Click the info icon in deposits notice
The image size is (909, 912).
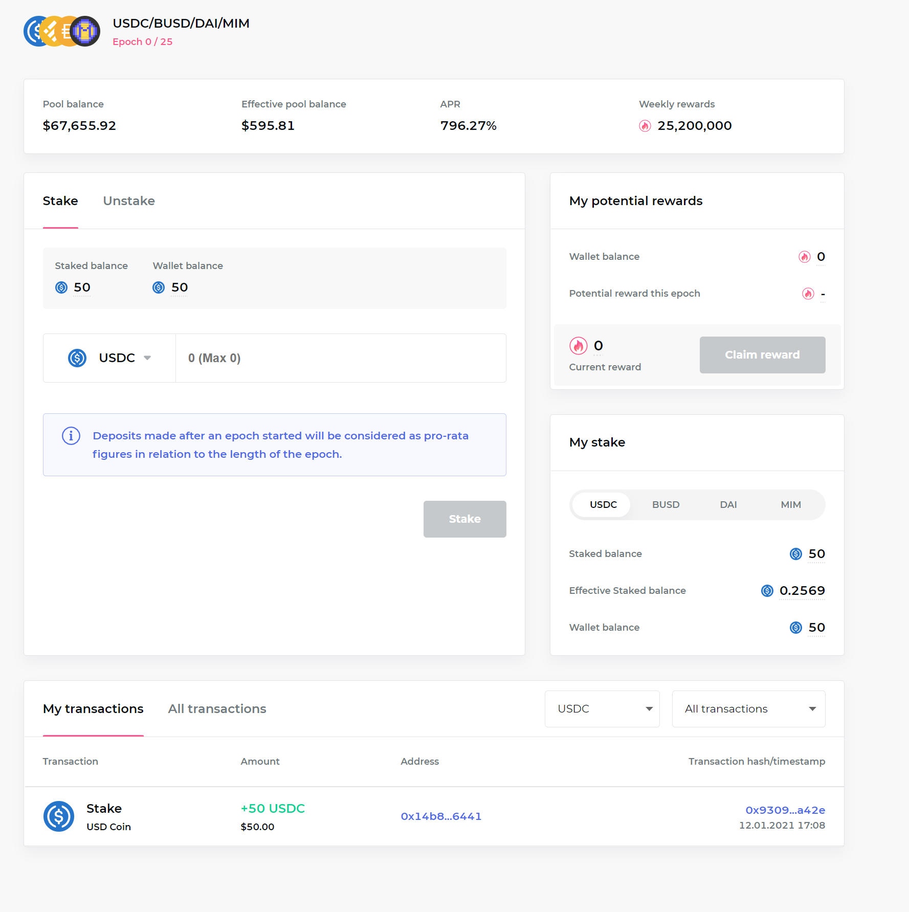pyautogui.click(x=71, y=436)
